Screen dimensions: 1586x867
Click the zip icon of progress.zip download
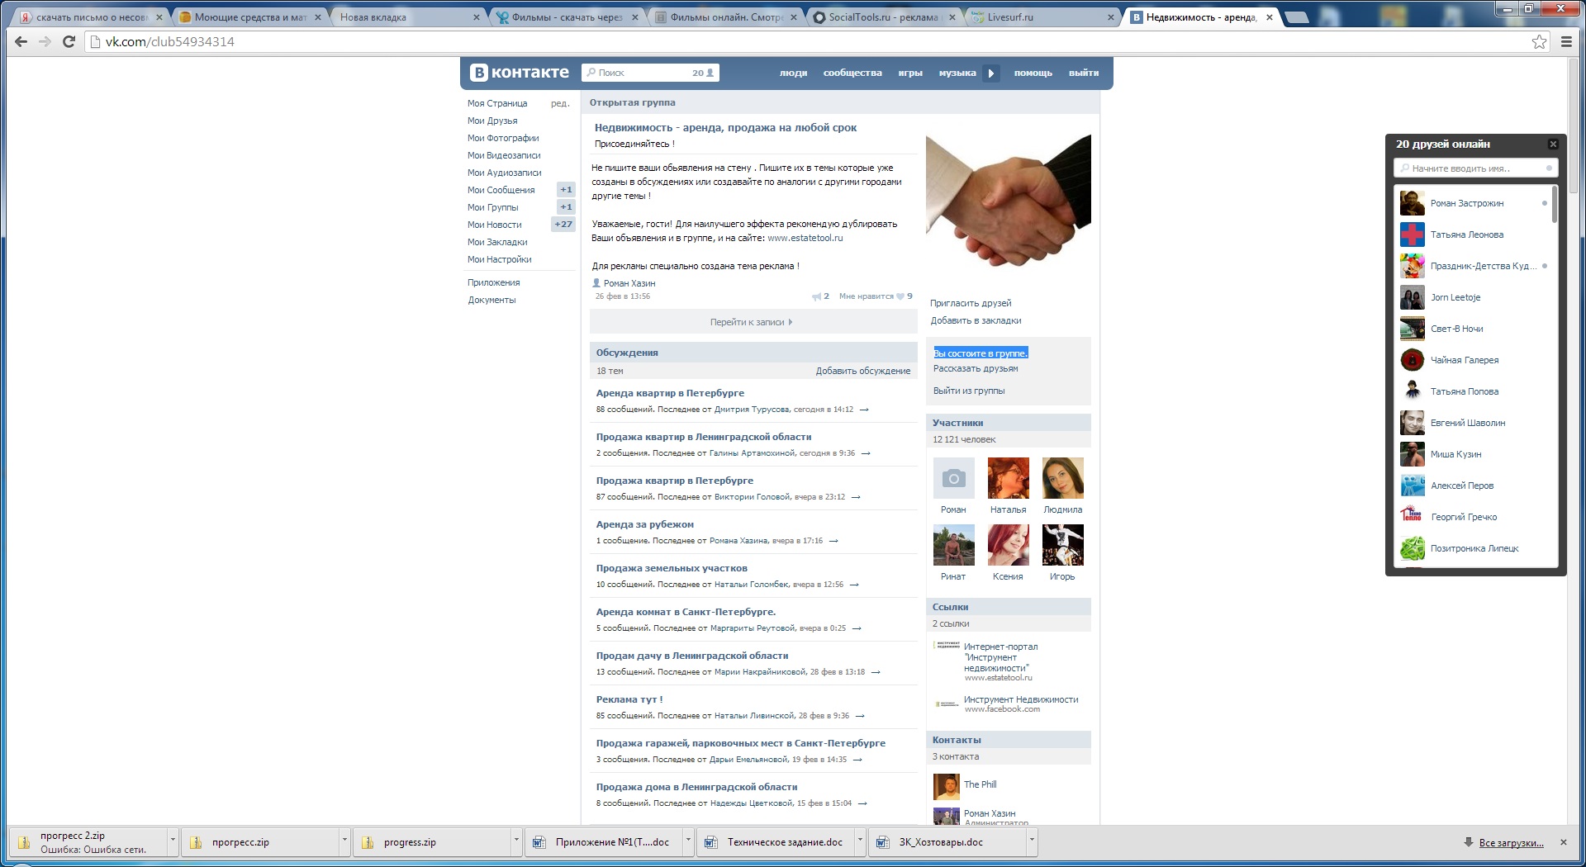tap(367, 842)
